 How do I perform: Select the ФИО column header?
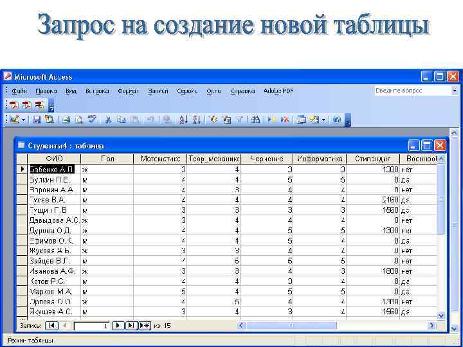pos(54,159)
